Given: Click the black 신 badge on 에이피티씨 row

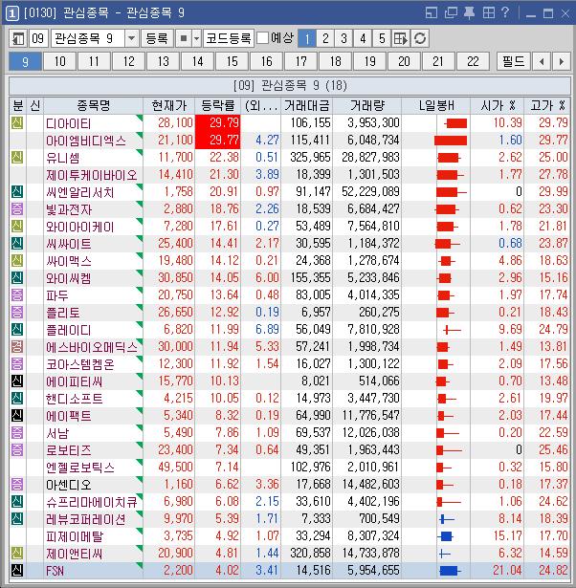Looking at the screenshot, I should tap(17, 381).
